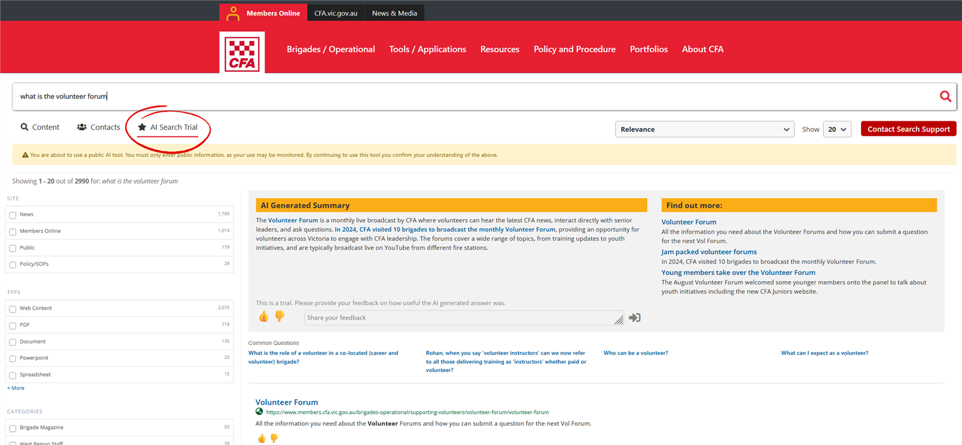Click the Share your feedback text box
Screen dimensions: 962x445
coord(460,318)
